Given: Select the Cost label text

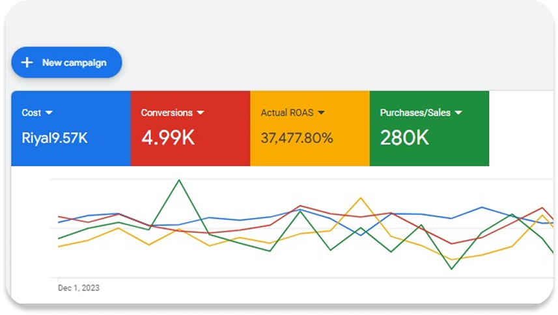Looking at the screenshot, I should click(x=31, y=113).
